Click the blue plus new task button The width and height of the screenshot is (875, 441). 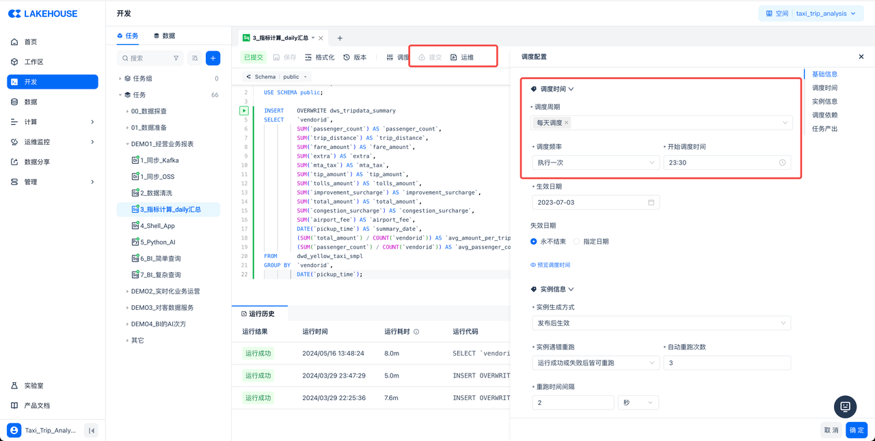pyautogui.click(x=213, y=58)
